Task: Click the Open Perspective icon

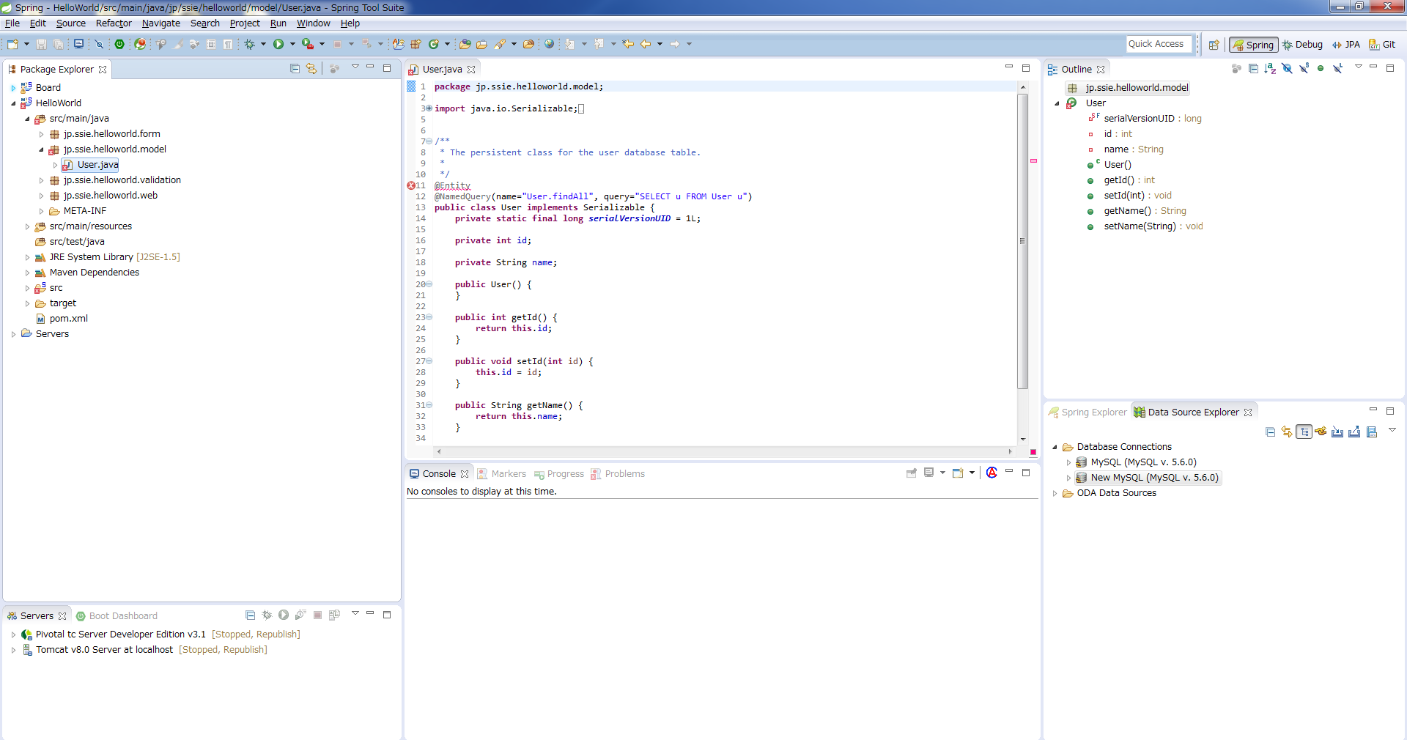Action: (1214, 45)
